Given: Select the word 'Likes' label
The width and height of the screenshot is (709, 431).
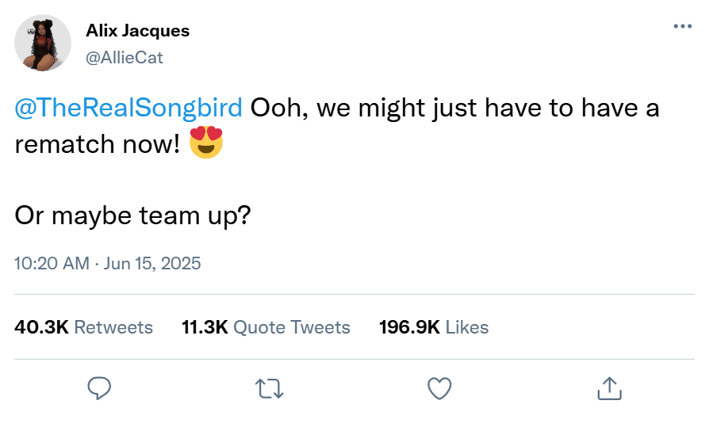Looking at the screenshot, I should [x=467, y=326].
